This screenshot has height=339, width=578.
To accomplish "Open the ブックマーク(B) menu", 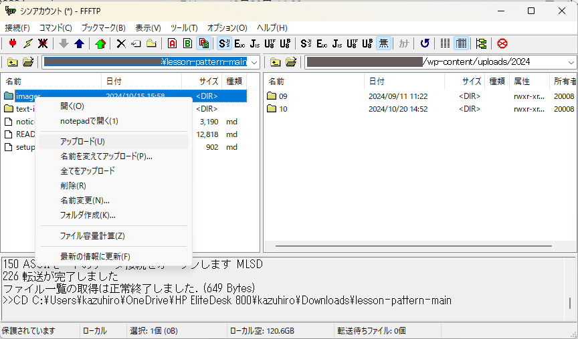I will tap(103, 27).
